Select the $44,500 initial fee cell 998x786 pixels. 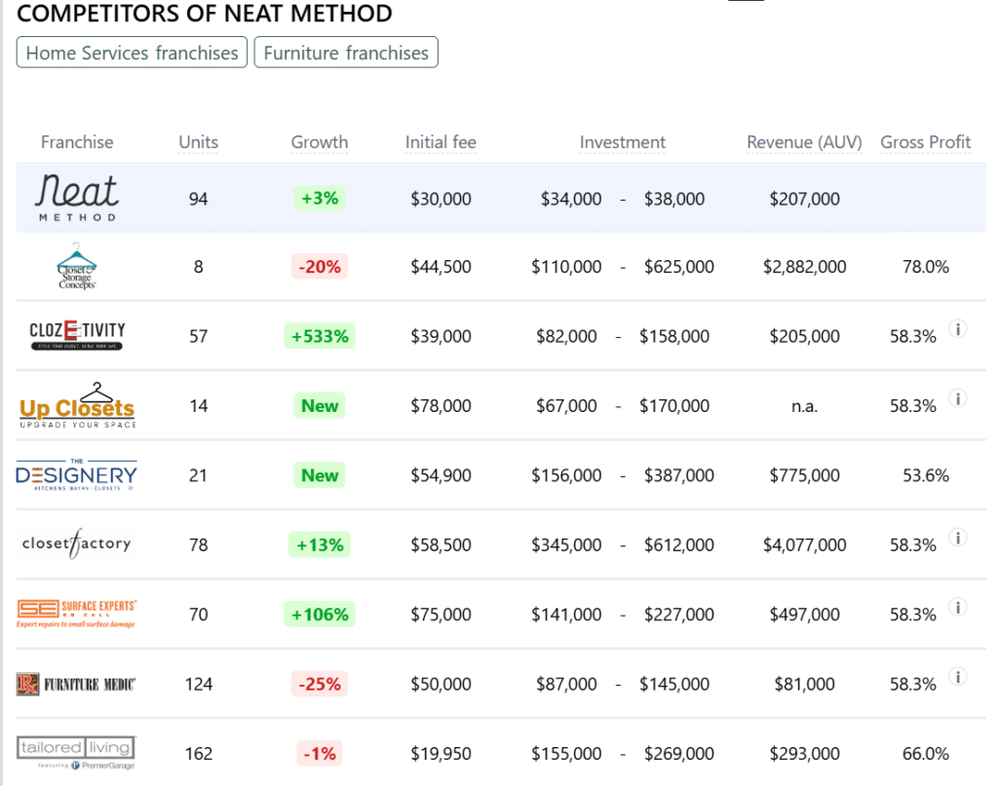[x=441, y=267]
